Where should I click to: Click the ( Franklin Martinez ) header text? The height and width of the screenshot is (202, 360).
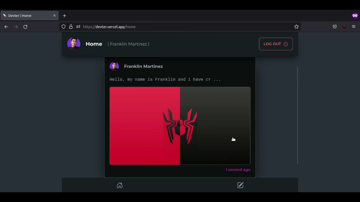128,44
